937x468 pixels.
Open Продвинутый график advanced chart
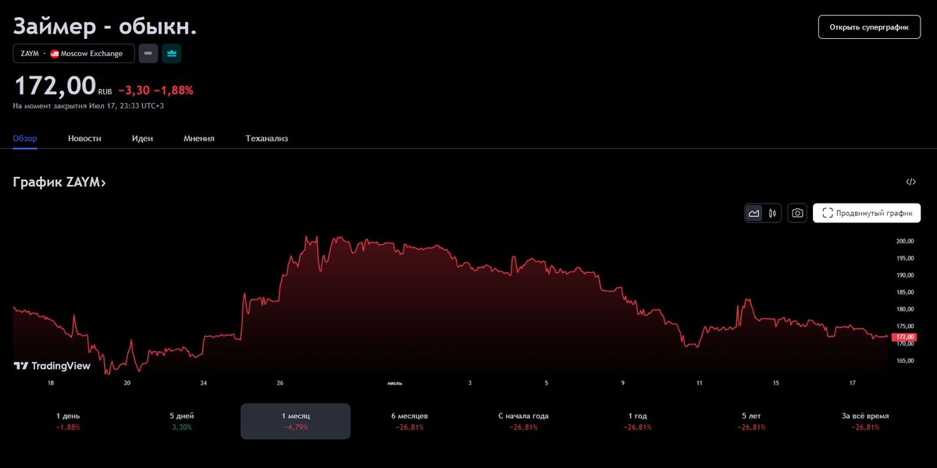[867, 213]
